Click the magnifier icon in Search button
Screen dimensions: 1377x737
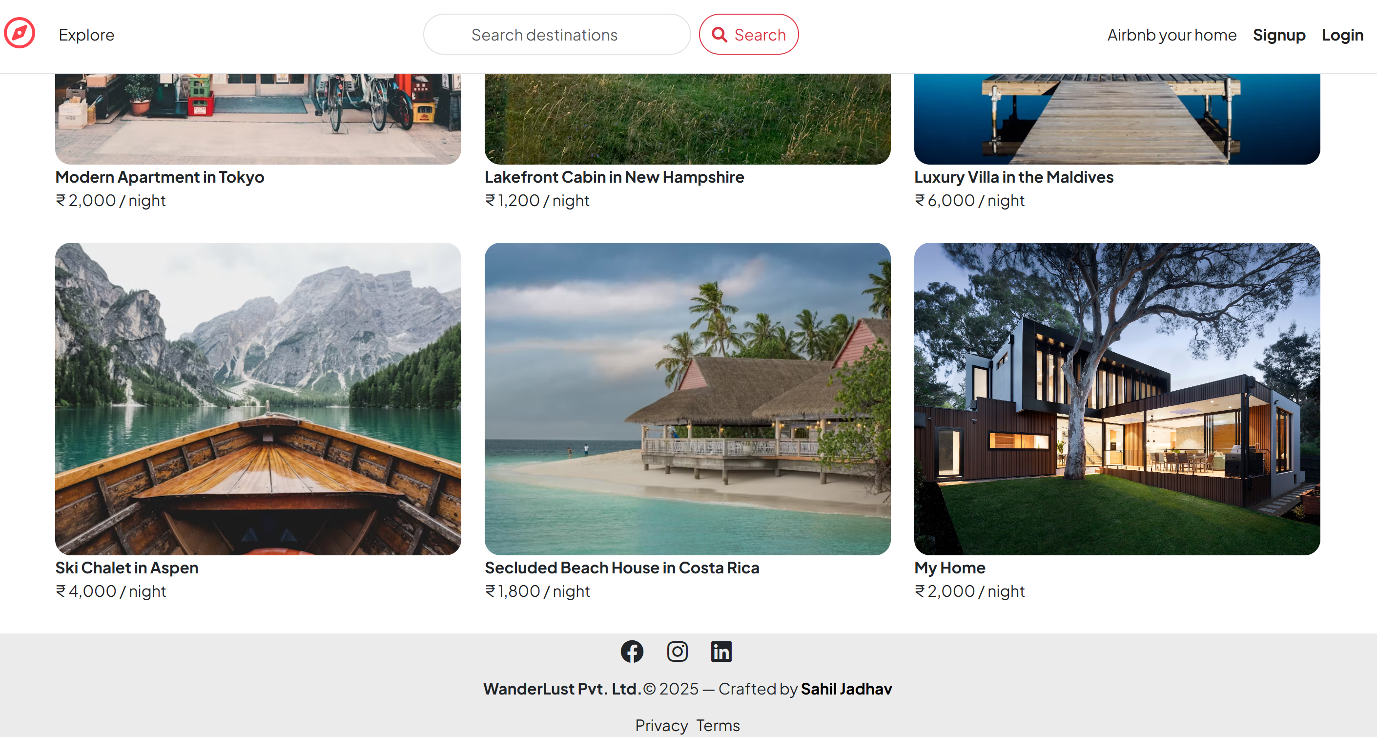(x=719, y=35)
